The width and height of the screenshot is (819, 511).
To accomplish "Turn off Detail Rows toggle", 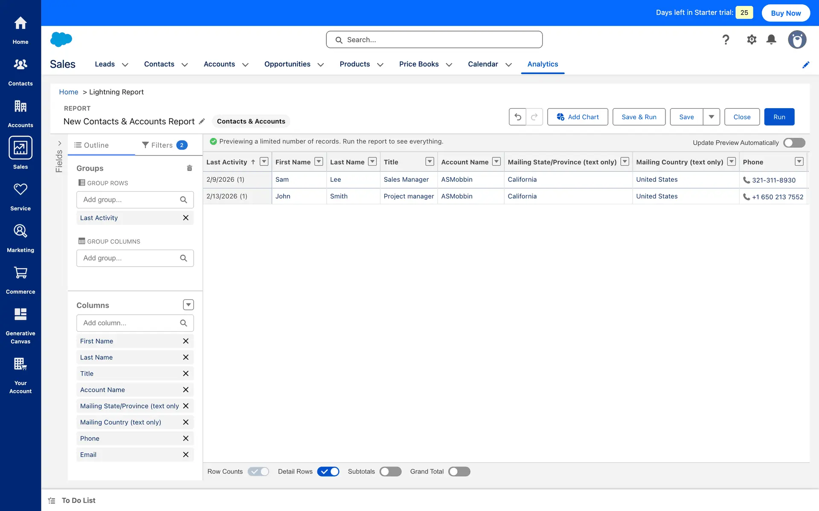I will (328, 471).
